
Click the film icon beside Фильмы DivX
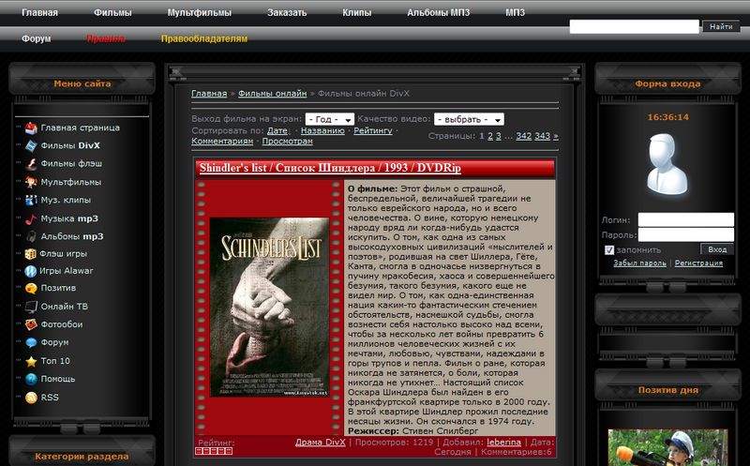point(31,145)
